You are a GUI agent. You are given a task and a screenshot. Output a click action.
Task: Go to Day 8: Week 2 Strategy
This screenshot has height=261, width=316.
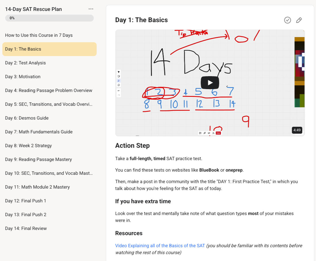click(28, 146)
